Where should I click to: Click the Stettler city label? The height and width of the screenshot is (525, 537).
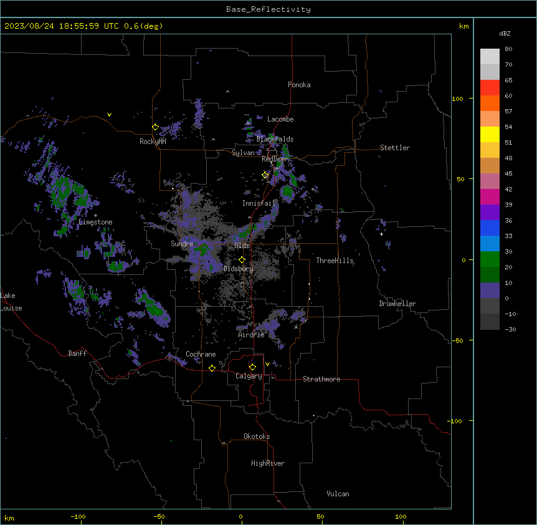(395, 148)
